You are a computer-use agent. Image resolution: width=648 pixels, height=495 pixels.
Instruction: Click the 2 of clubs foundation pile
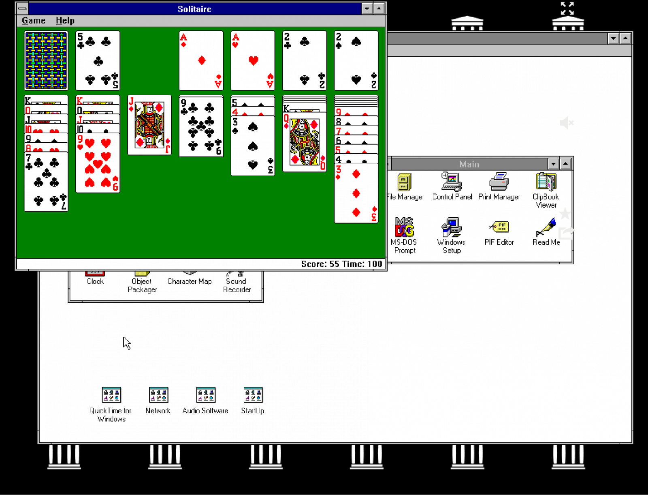pyautogui.click(x=305, y=60)
